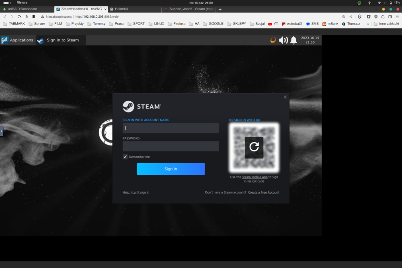Click the Steam logo in the sign-in dialog
402x268 pixels.
(142, 106)
